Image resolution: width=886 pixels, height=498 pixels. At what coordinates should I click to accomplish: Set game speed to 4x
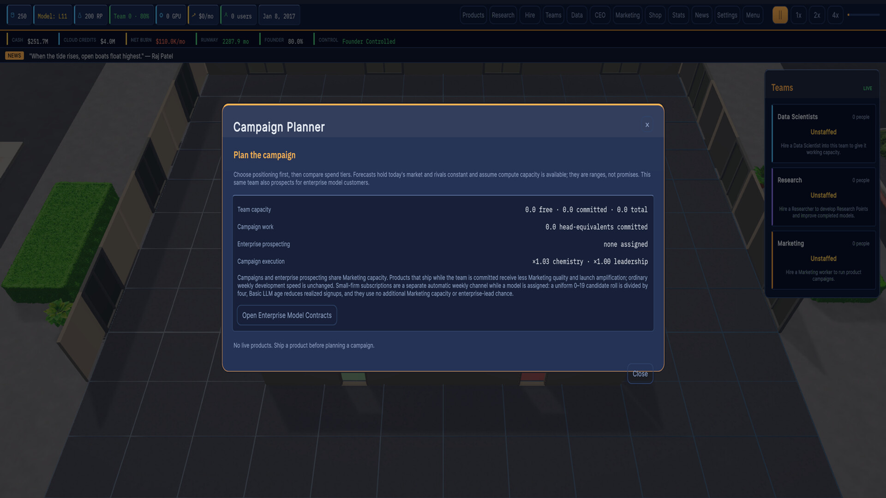835,15
